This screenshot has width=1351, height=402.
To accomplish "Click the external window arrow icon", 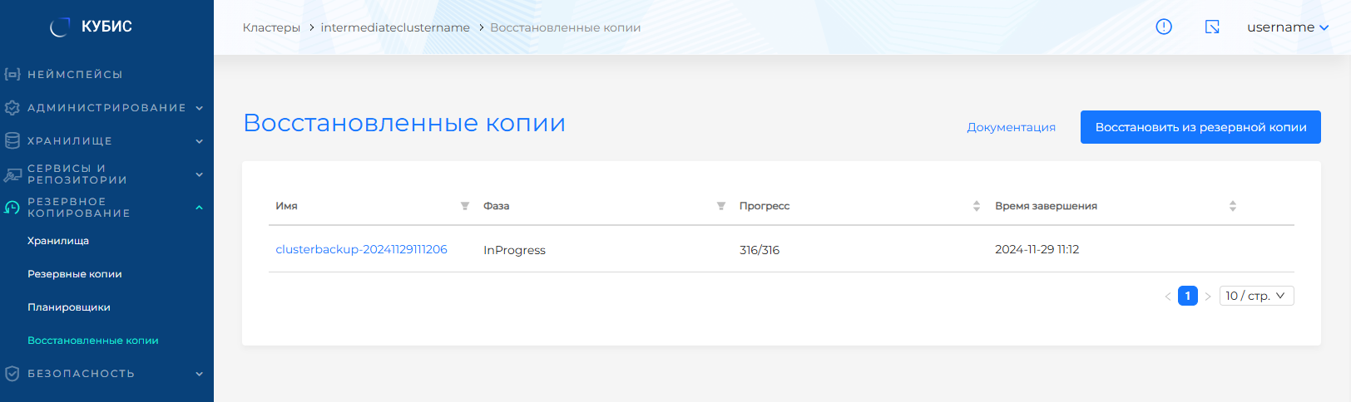I will [1212, 27].
